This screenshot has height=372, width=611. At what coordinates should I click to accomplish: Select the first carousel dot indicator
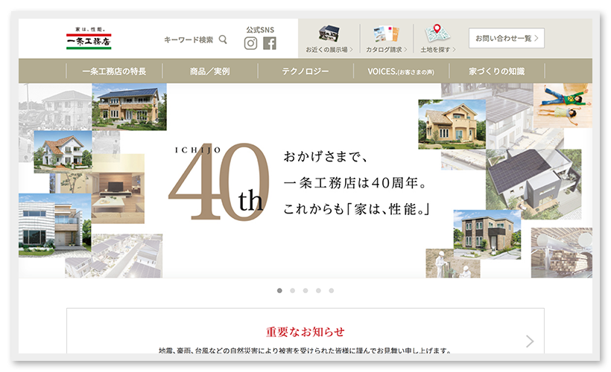pyautogui.click(x=279, y=290)
